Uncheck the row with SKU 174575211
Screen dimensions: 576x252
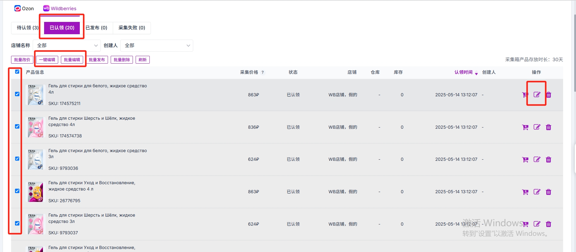tap(17, 94)
